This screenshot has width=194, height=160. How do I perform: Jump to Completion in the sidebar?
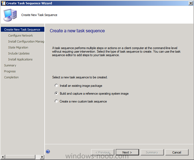pyautogui.click(x=11, y=77)
